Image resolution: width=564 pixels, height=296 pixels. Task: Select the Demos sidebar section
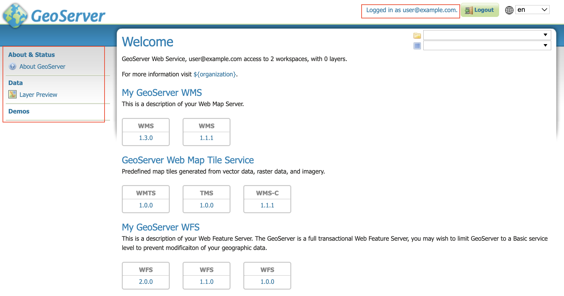(19, 111)
